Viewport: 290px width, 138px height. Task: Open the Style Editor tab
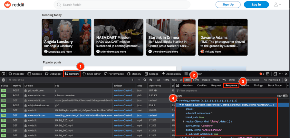click(x=92, y=74)
